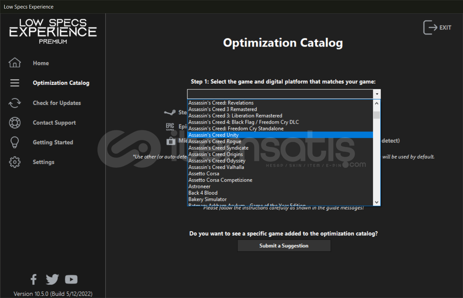The width and height of the screenshot is (463, 298).
Task: Click the Check for Updates refresh icon
Action: point(15,103)
